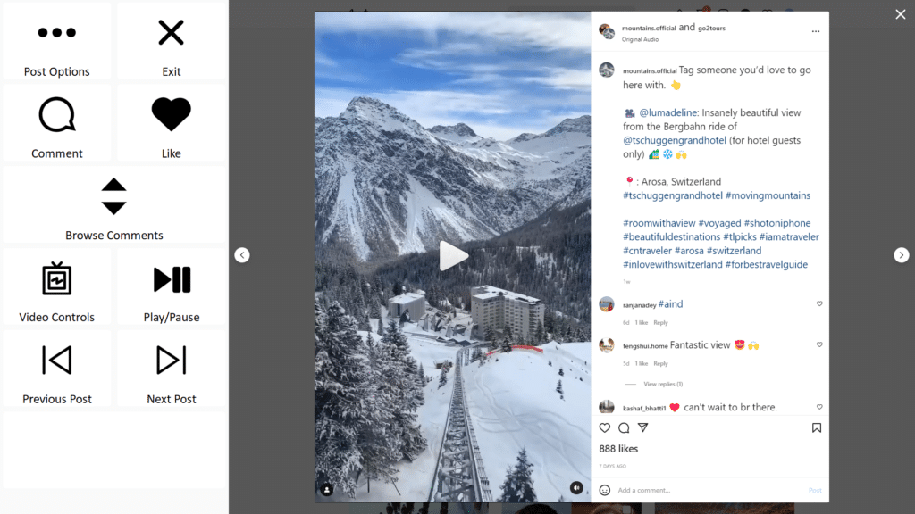
Task: Open Video Controls tile
Action: (56, 286)
